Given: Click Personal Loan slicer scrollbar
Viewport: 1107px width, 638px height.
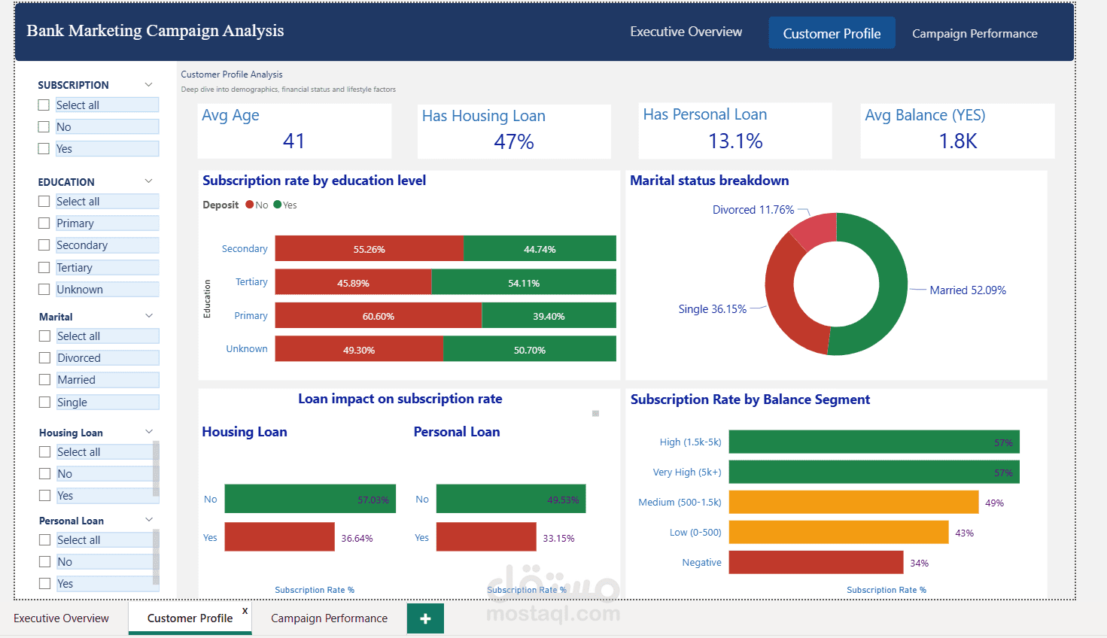Looking at the screenshot, I should point(156,557).
